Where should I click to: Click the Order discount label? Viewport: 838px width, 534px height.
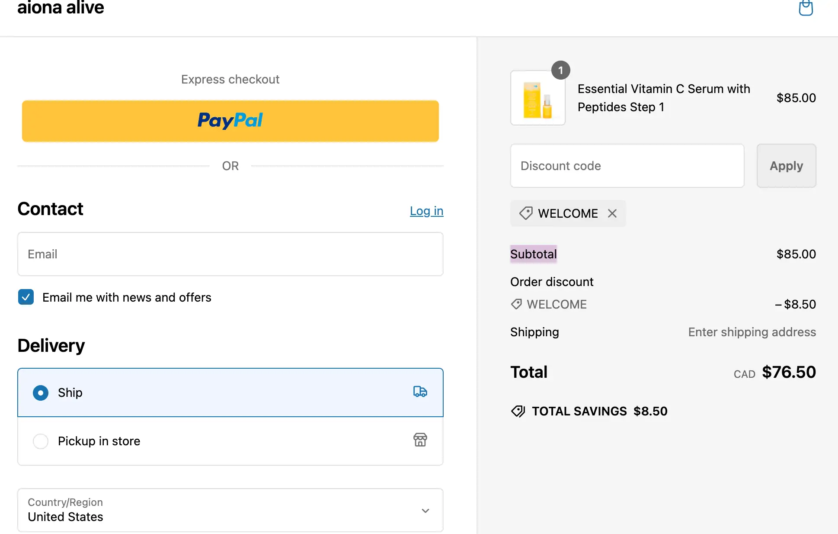[552, 282]
